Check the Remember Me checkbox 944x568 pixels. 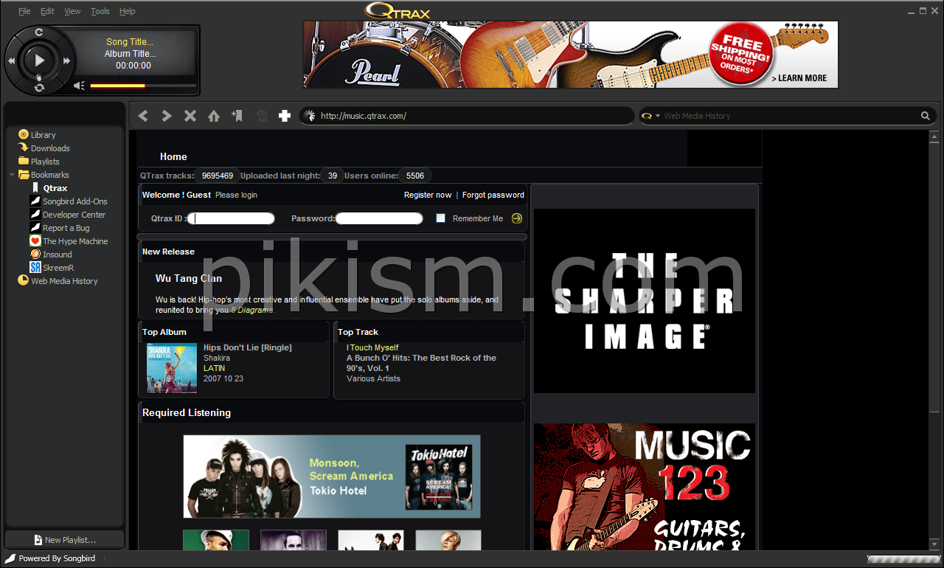441,218
